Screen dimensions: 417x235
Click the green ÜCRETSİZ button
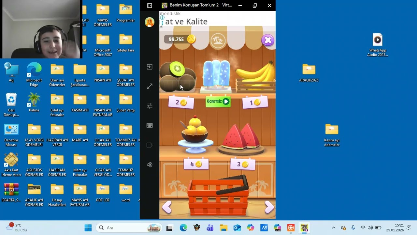(x=218, y=102)
